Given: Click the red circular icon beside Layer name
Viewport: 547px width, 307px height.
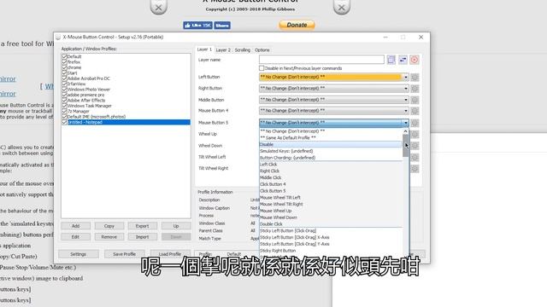Looking at the screenshot, I should 415,60.
